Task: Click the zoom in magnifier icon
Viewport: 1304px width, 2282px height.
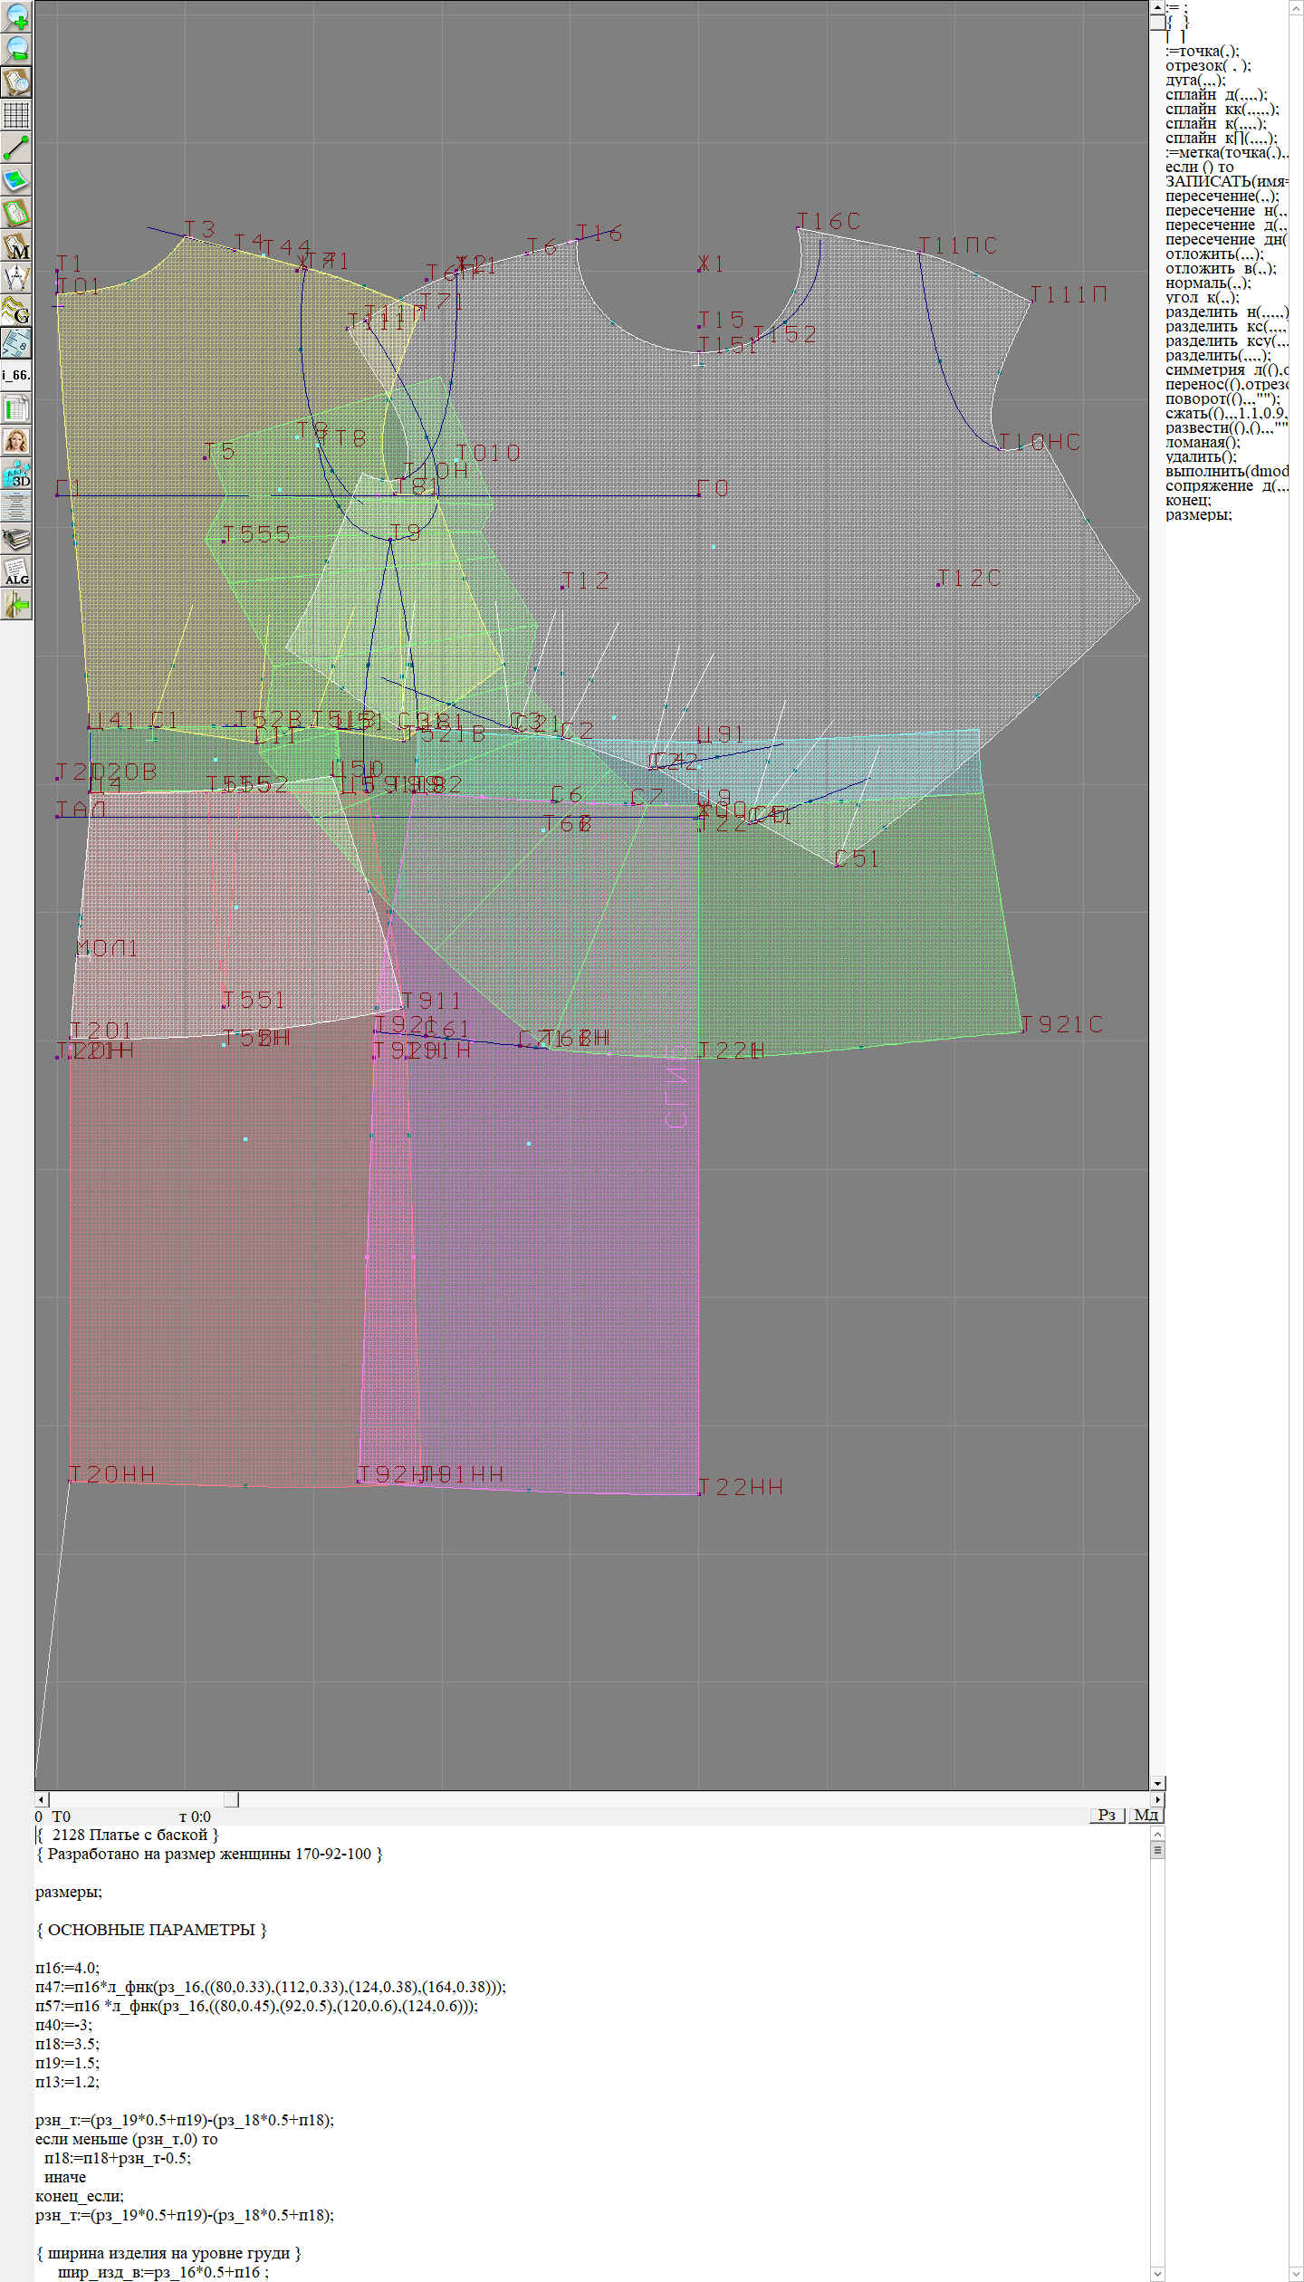Action: (16, 16)
